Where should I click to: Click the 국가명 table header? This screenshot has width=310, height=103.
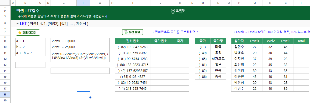coord(218,41)
